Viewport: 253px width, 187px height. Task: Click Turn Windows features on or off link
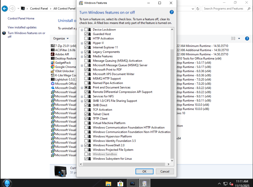coord(26,35)
